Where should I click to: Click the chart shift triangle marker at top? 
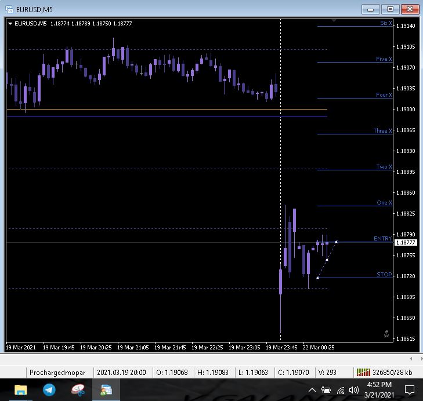coord(334,21)
